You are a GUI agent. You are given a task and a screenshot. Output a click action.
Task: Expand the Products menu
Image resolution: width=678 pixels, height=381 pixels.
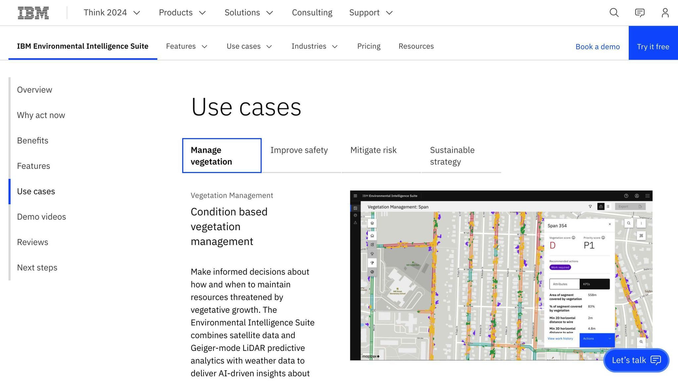point(182,13)
